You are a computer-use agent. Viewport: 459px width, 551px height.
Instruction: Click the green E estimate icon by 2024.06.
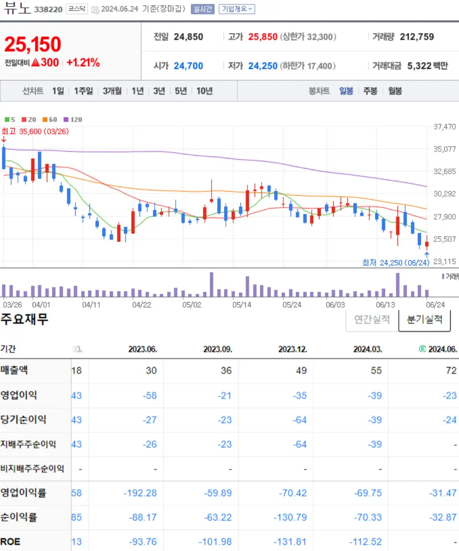click(x=422, y=349)
